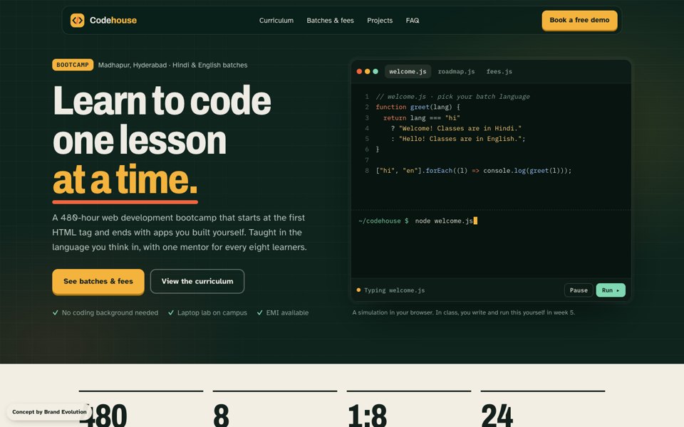Click the code comment on line 1

click(453, 97)
